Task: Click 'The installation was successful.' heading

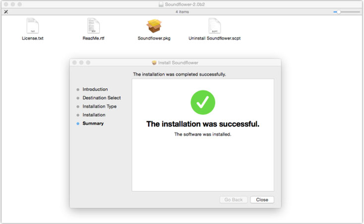Action: click(203, 124)
